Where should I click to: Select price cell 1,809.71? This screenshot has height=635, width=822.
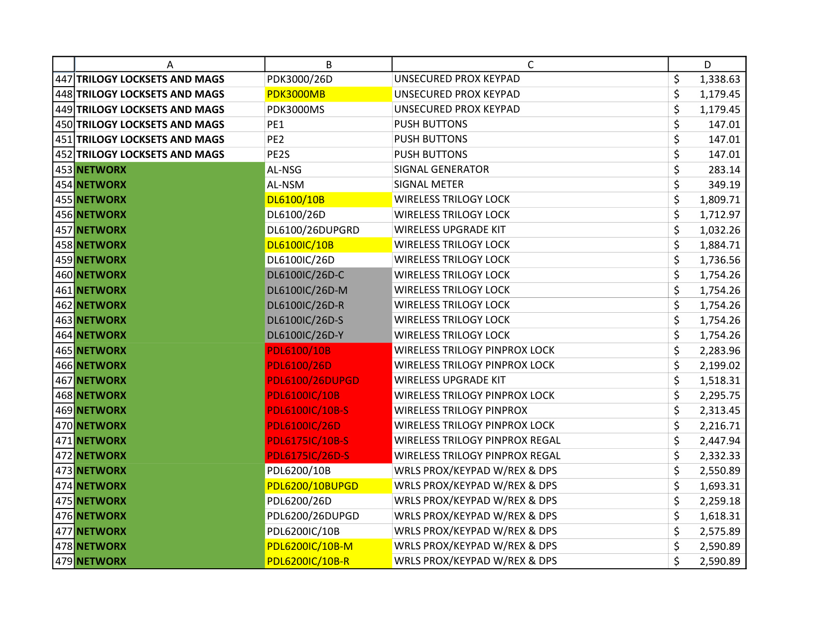tap(707, 200)
